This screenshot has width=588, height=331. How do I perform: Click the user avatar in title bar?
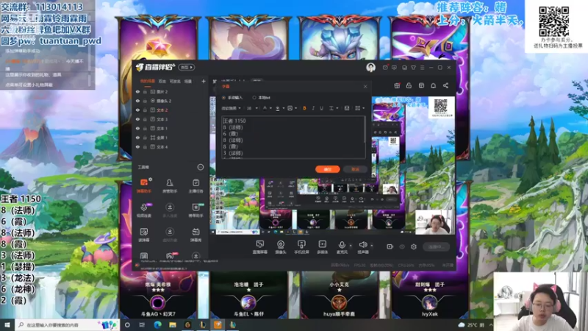point(370,68)
